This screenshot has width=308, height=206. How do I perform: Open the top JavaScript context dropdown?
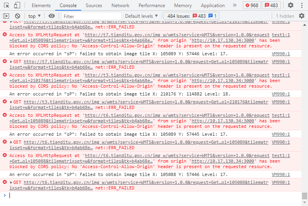click(x=34, y=16)
